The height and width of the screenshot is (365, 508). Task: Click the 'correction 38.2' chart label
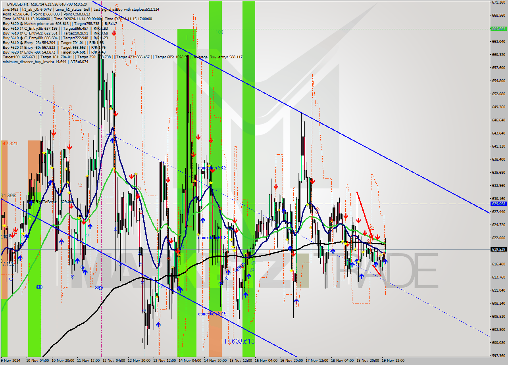[x=212, y=168]
